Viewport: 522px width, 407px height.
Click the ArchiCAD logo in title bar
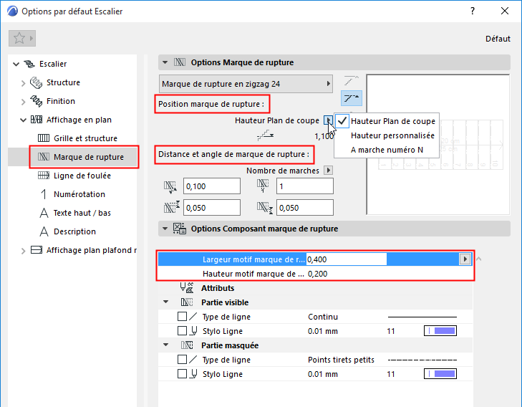click(x=12, y=11)
